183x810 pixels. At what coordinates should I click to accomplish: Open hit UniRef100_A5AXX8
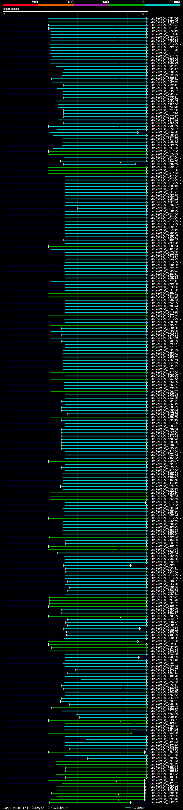[x=164, y=132]
